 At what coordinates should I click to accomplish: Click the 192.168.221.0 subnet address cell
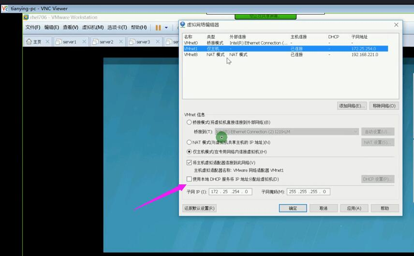coord(365,54)
